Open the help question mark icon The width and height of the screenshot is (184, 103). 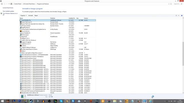pyautogui.click(x=182, y=15)
